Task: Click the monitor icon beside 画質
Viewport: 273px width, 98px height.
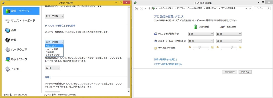Action: 7,31
